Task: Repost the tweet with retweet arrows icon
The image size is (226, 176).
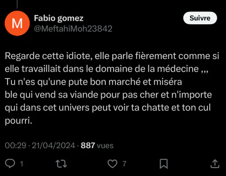Action: tap(61, 164)
